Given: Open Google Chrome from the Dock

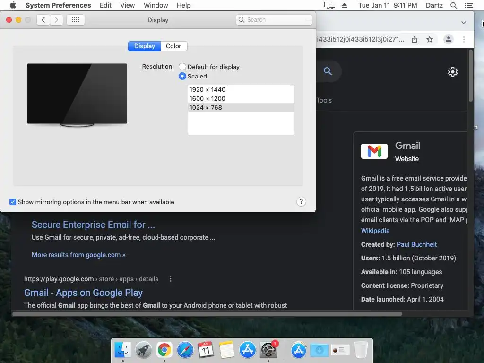Looking at the screenshot, I should click(x=164, y=350).
